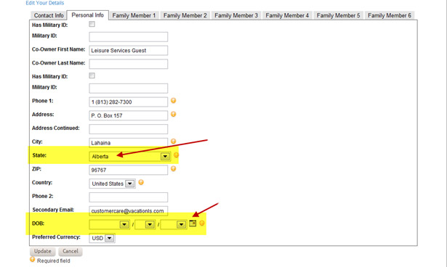The width and height of the screenshot is (447, 267).
Task: Click into the Phone 1 field
Action: coord(128,102)
